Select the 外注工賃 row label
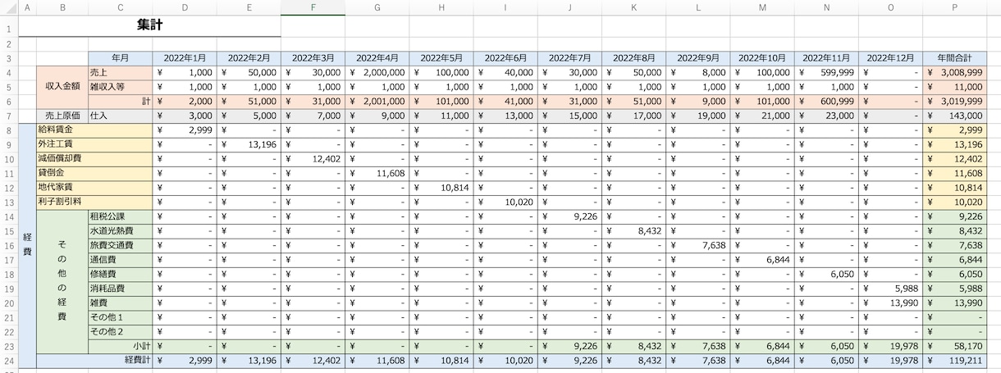Image resolution: width=1001 pixels, height=373 pixels. tap(94, 144)
